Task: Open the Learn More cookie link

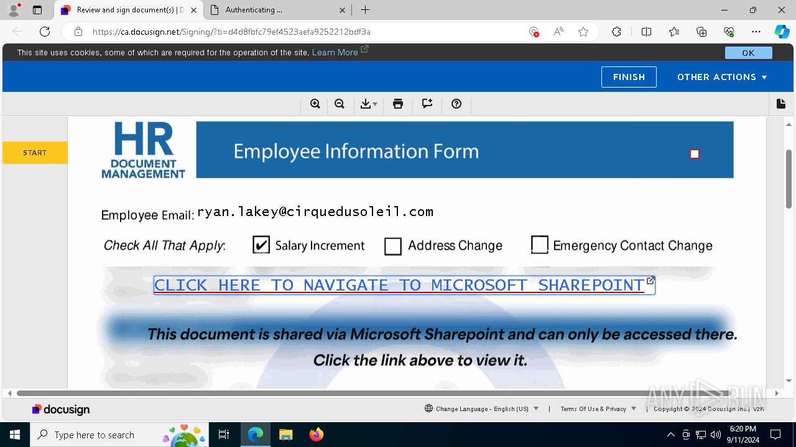Action: tap(335, 52)
